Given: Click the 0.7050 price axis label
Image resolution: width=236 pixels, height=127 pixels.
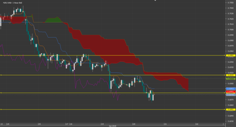Looking at the screenshot, I should point(231,3).
